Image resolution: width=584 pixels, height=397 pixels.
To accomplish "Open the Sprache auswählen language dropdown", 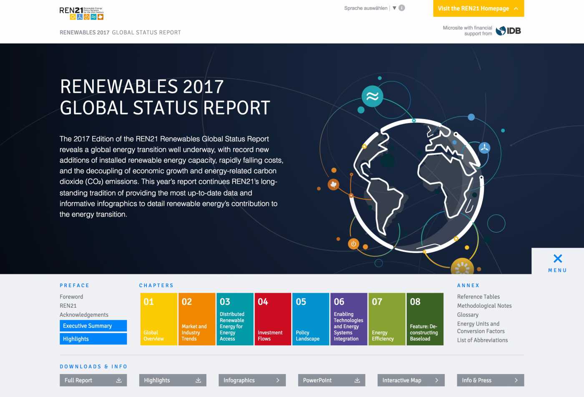I will pyautogui.click(x=370, y=8).
